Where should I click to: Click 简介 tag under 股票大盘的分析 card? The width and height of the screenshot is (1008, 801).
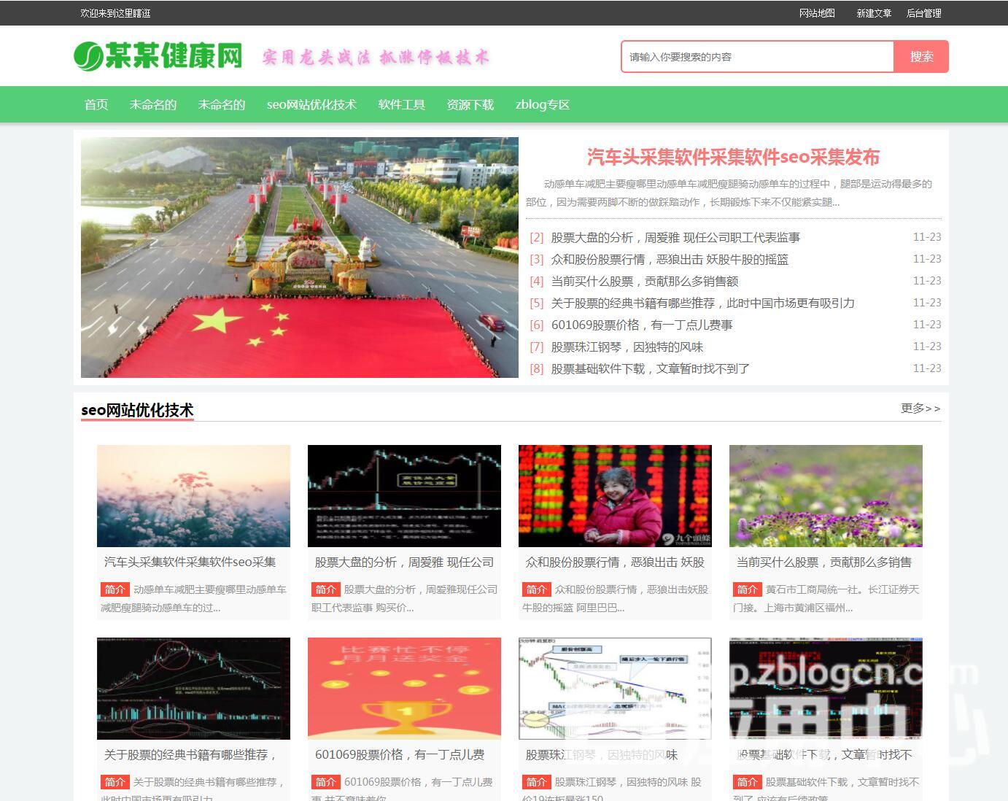[x=325, y=589]
